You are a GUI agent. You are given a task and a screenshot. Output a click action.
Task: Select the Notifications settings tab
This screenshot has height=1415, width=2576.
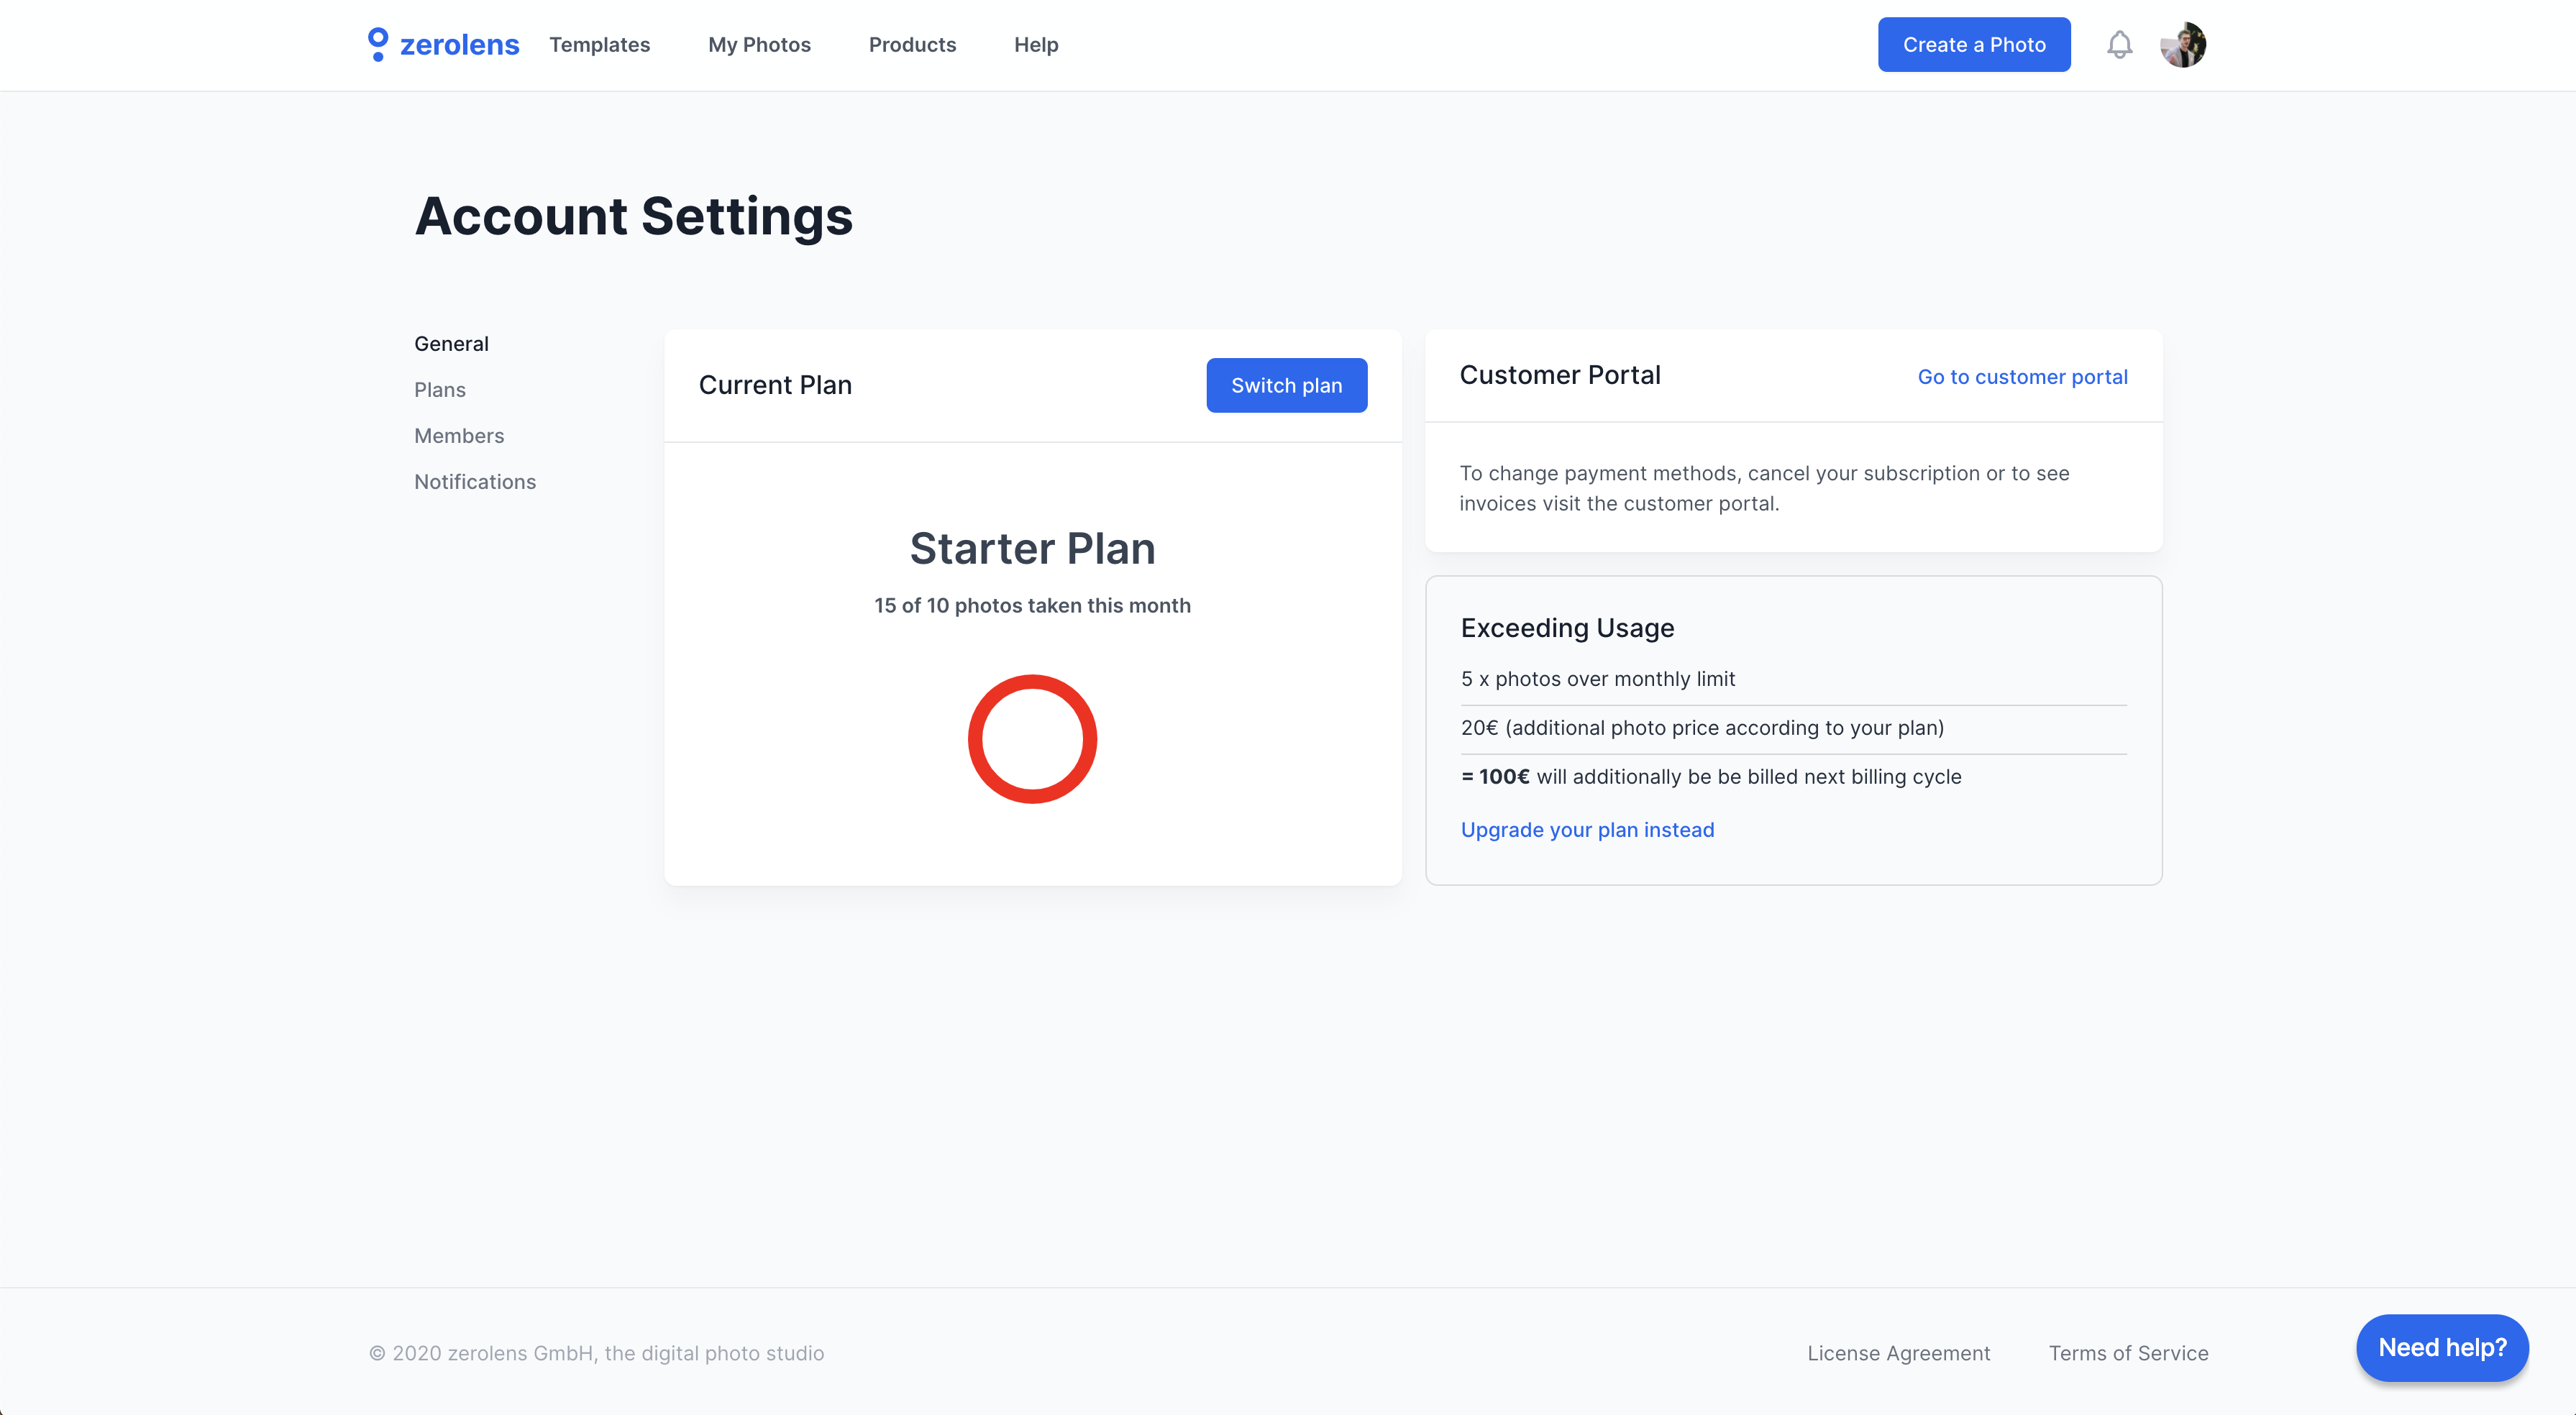pyautogui.click(x=475, y=482)
